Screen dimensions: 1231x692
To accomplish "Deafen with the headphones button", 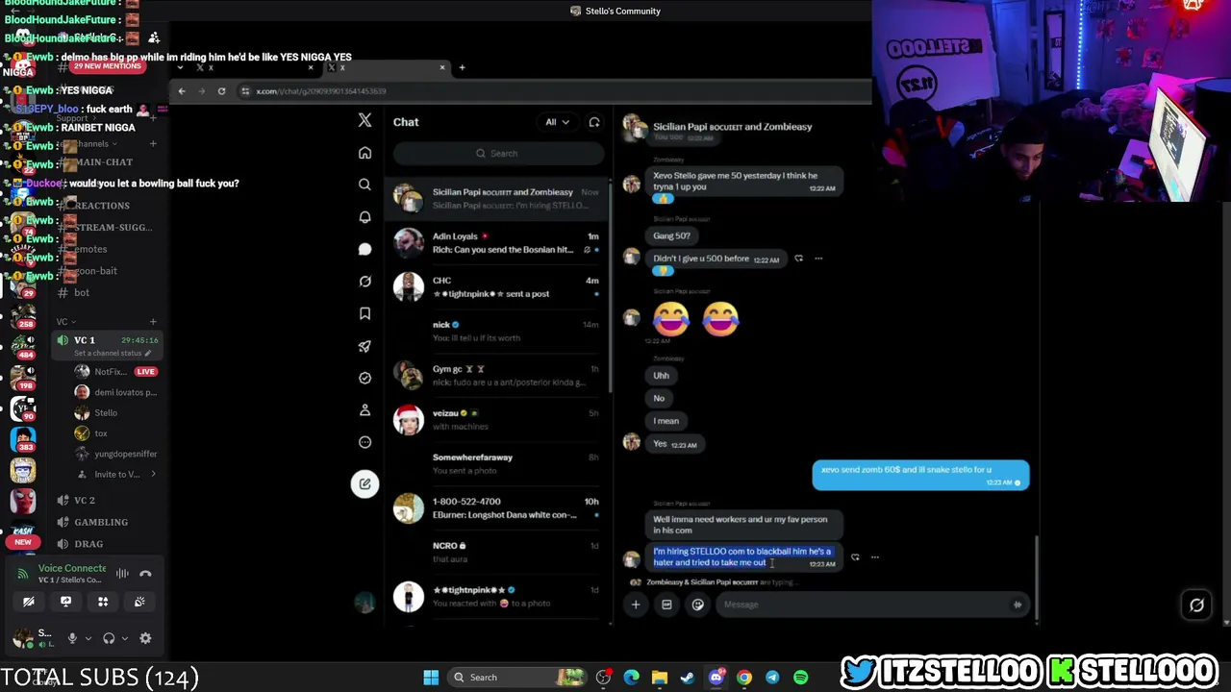I will tap(109, 638).
